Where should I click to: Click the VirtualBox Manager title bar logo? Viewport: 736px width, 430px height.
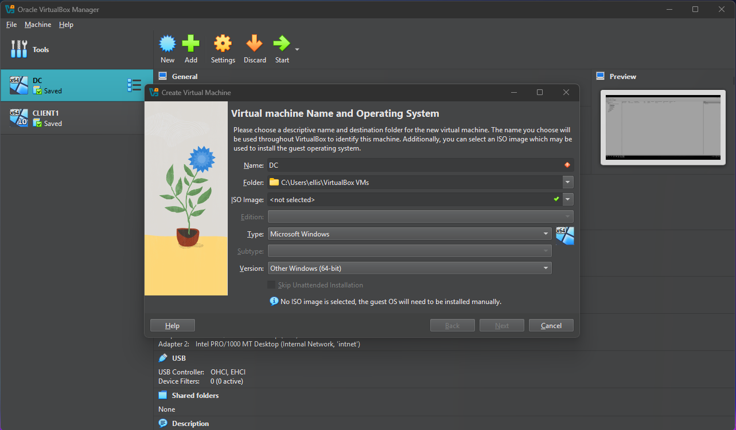(10, 9)
